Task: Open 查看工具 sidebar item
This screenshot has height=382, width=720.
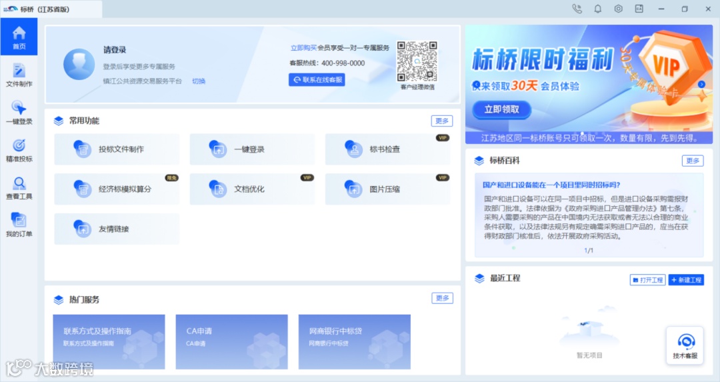Action: pos(19,188)
